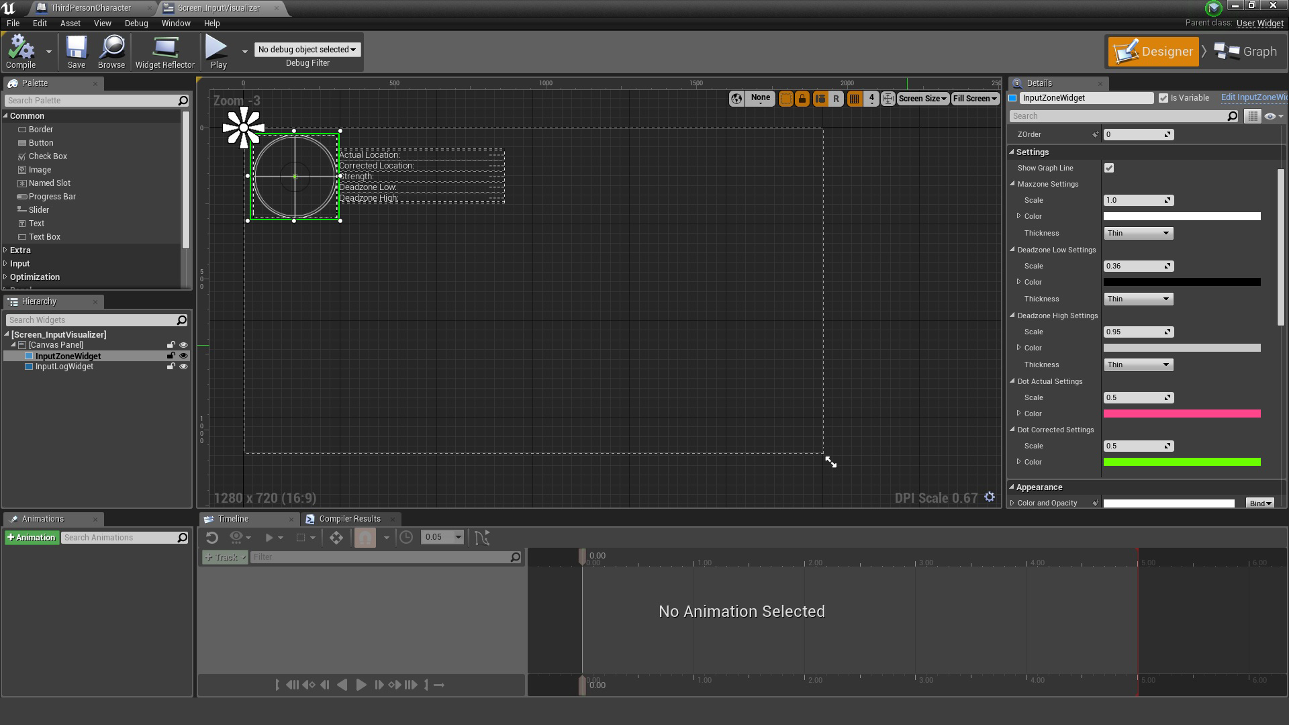1289x725 pixels.
Task: Open the Screen Size dropdown
Action: [x=922, y=99]
